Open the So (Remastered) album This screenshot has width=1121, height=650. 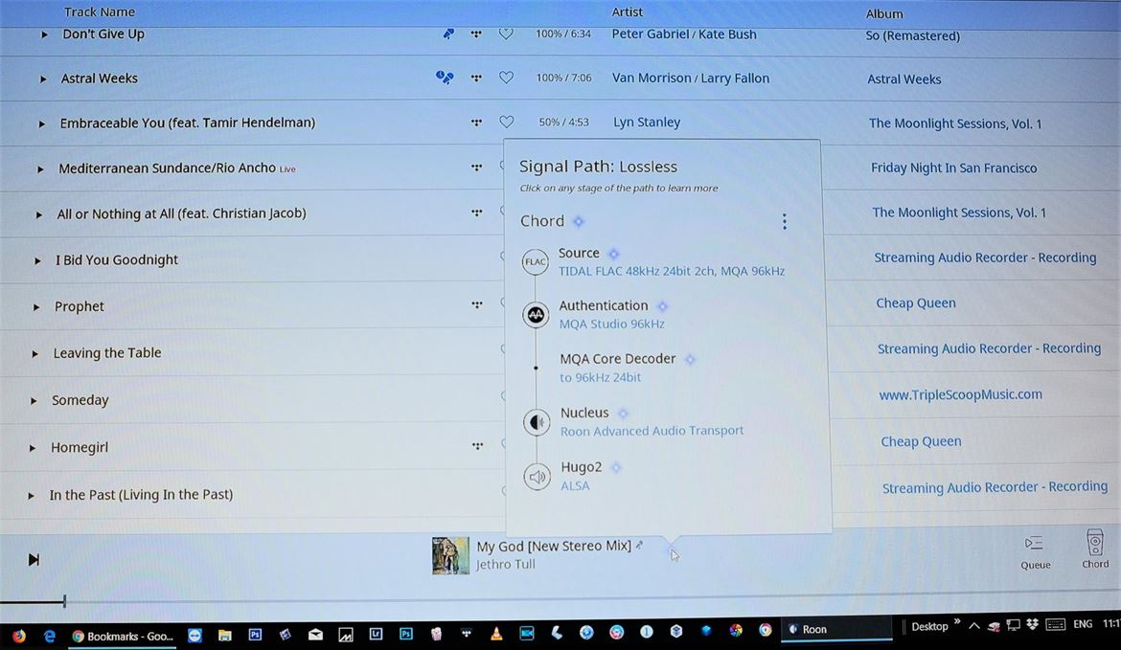[x=912, y=35]
